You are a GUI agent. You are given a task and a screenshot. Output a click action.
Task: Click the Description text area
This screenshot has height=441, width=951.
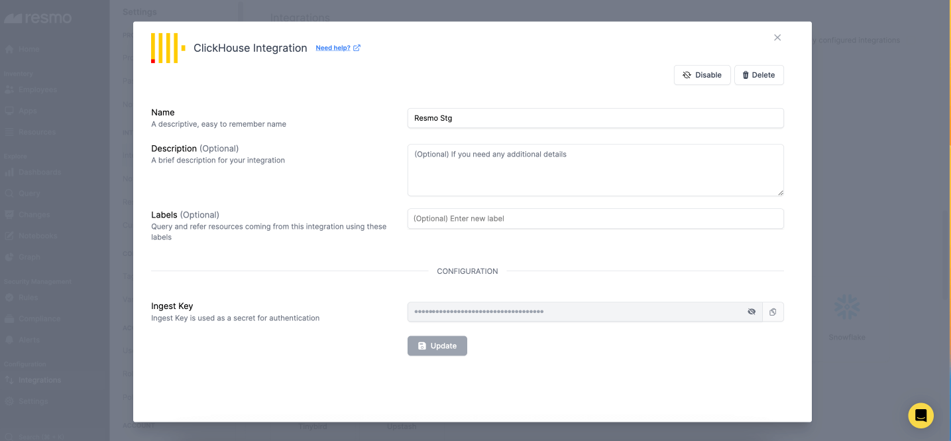595,170
